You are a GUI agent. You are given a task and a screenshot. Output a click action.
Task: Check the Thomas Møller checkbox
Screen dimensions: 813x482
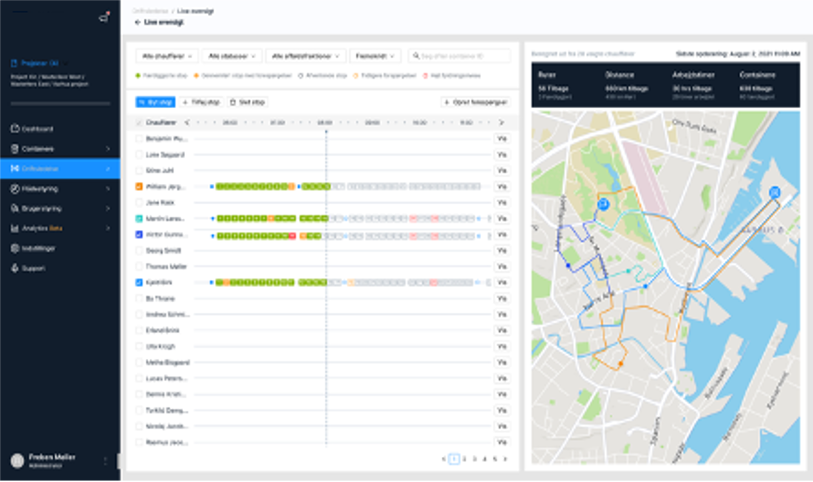tap(139, 266)
